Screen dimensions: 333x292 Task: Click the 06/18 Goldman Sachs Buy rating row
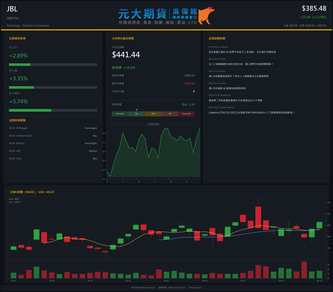(x=53, y=136)
